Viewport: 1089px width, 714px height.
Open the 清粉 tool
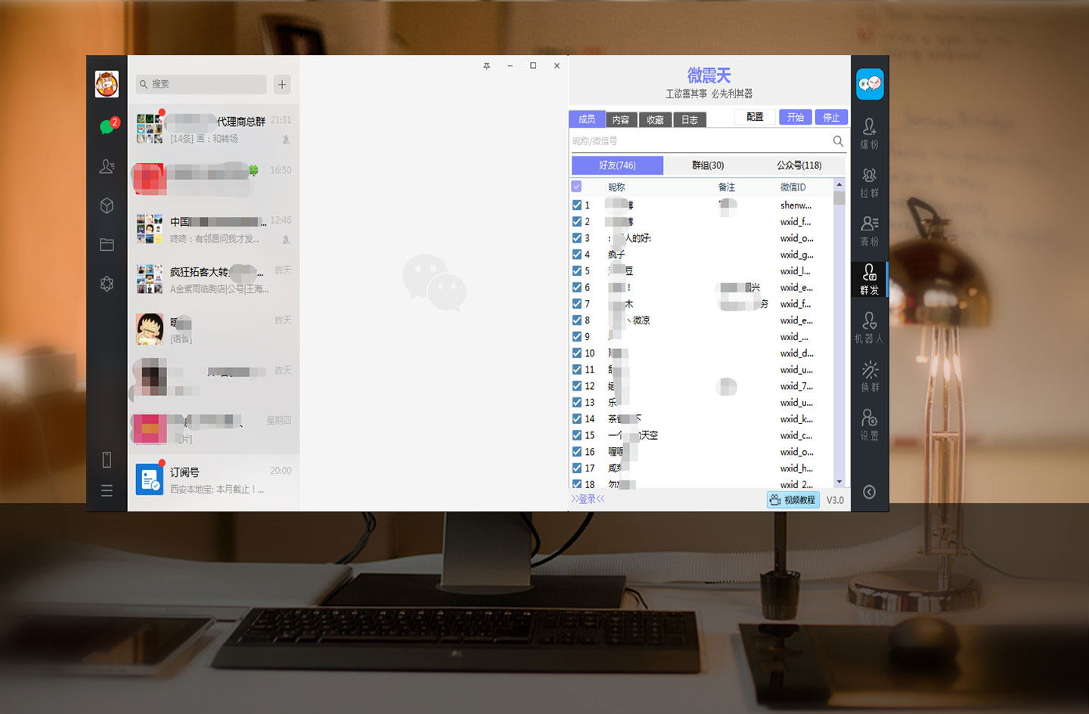pos(869,230)
